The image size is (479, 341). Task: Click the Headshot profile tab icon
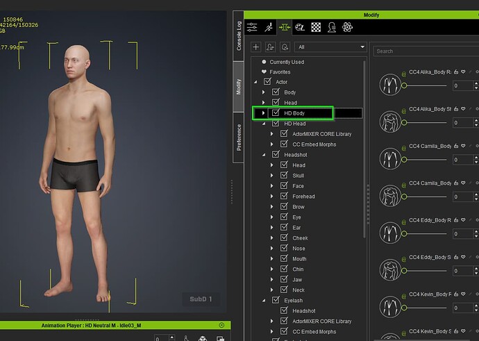coord(332,27)
